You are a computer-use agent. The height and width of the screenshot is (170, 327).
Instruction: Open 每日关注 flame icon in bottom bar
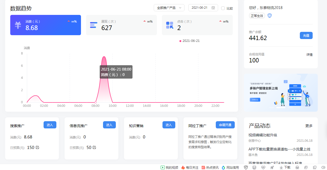(183, 167)
